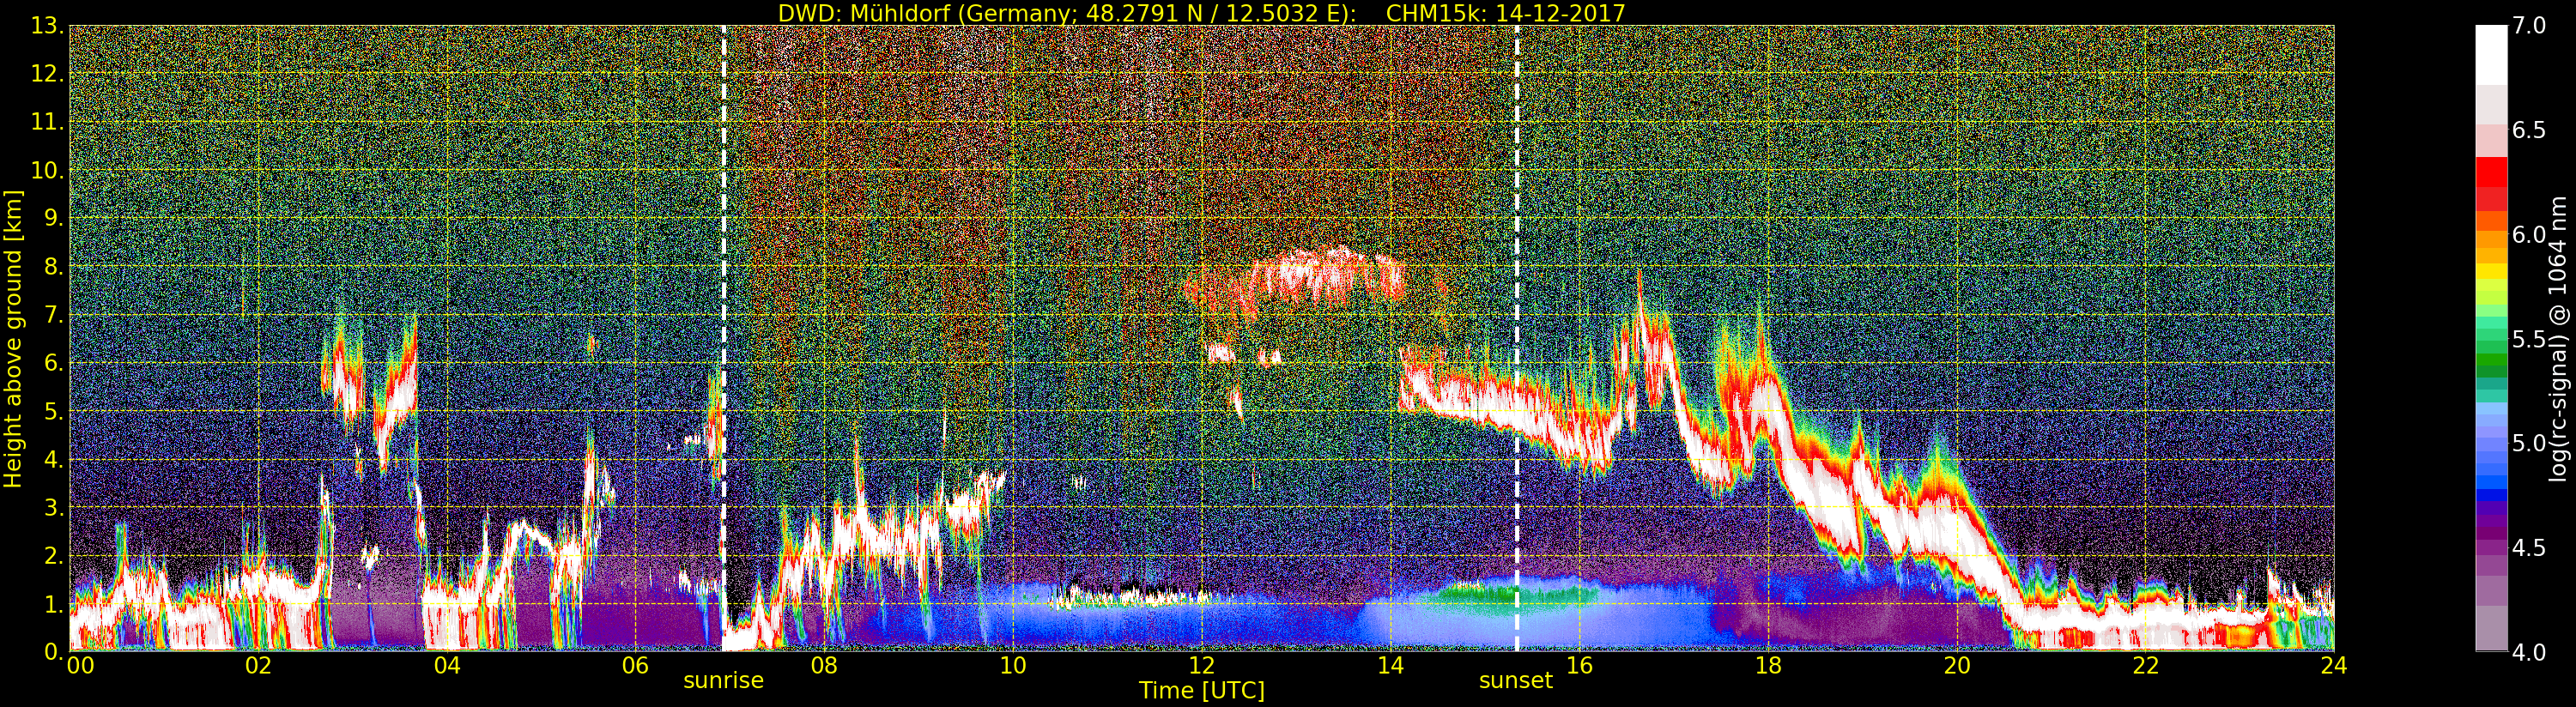Click the time axis tick '20'
This screenshot has height=707, width=2576.
click(x=1957, y=666)
